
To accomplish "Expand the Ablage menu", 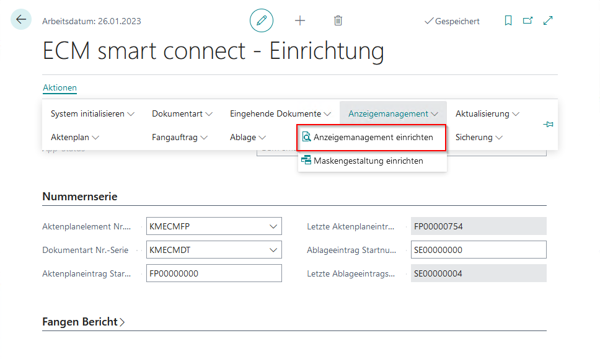I will pos(248,138).
